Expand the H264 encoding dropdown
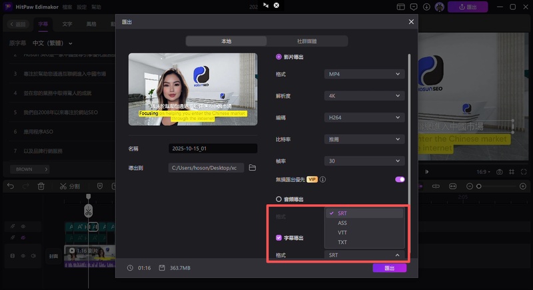 click(364, 117)
